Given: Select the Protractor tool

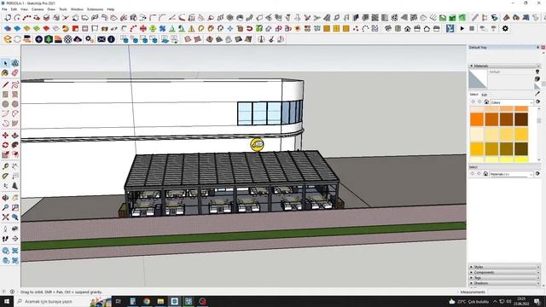Looking at the screenshot, I should pyautogui.click(x=5, y=177).
